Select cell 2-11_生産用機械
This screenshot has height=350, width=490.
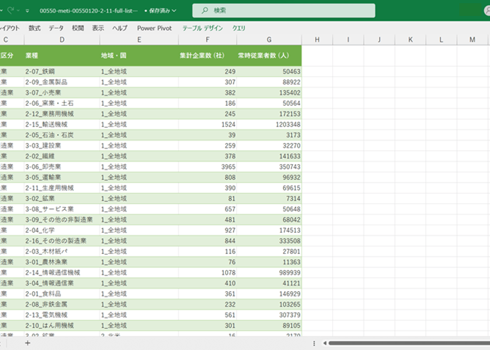62,188
